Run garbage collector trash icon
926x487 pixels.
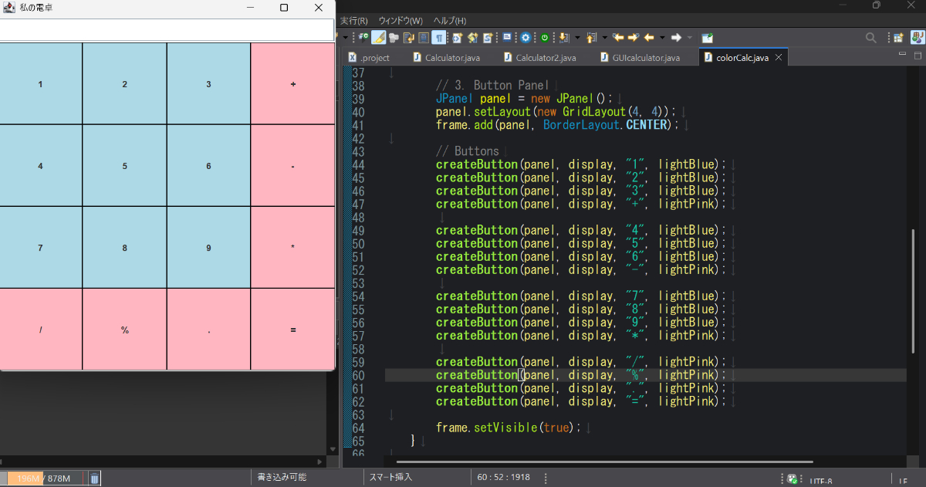click(93, 479)
